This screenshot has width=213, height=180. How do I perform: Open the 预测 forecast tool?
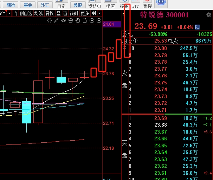coord(73,13)
